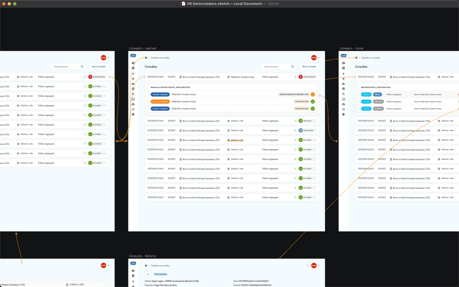The image size is (459, 287).
Task: Click checked-box icon in Listagem - hover sidebar
Action: [343, 89]
